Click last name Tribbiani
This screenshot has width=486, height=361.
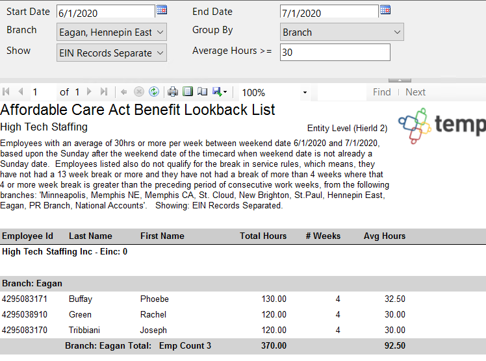point(84,330)
